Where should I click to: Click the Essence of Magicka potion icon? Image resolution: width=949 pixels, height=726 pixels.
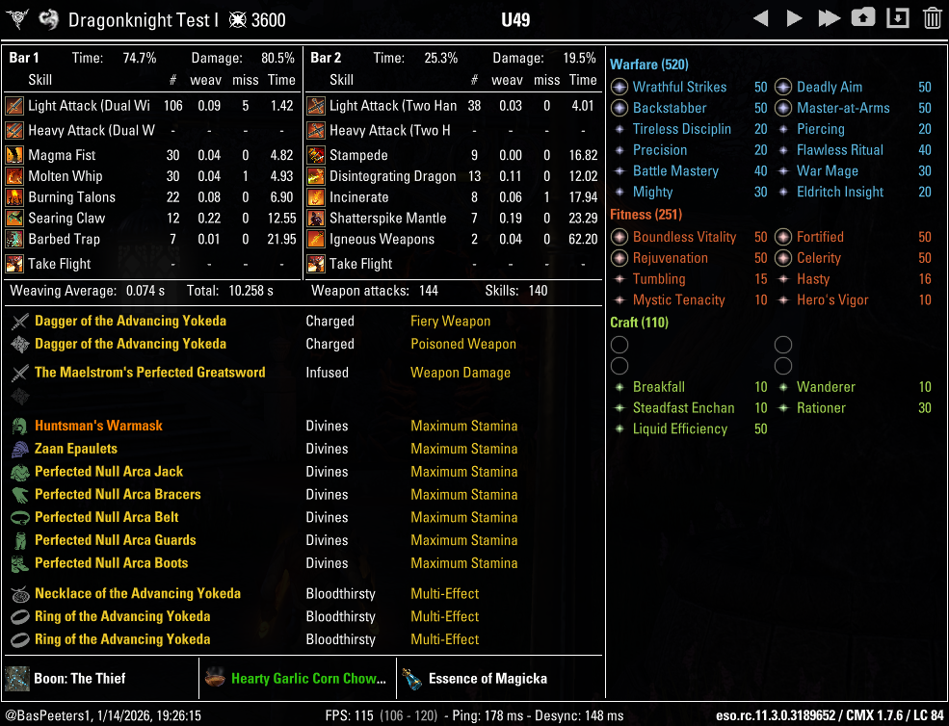(411, 679)
